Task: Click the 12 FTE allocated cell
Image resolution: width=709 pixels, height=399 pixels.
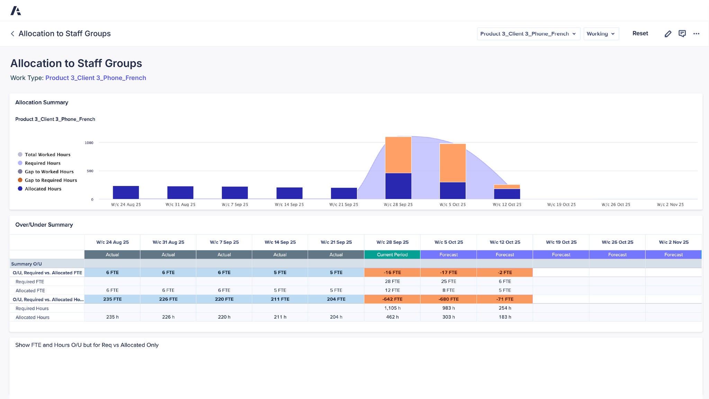Action: point(392,290)
